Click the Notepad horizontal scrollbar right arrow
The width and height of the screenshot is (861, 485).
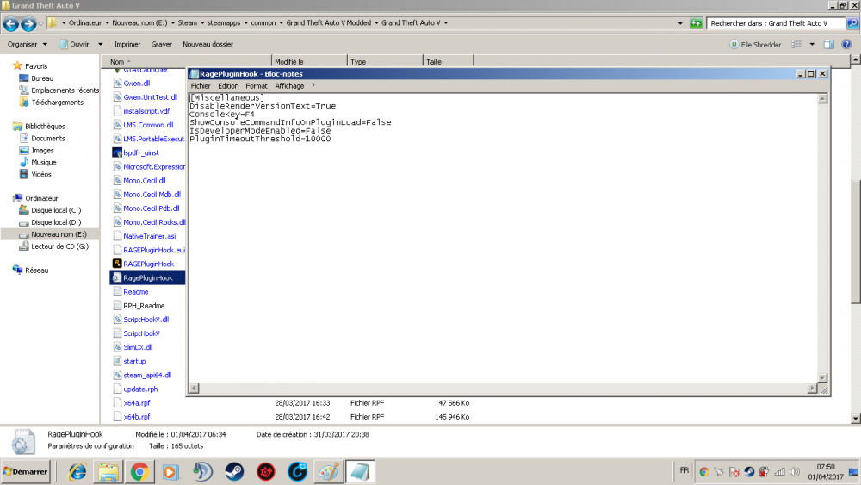pyautogui.click(x=812, y=389)
